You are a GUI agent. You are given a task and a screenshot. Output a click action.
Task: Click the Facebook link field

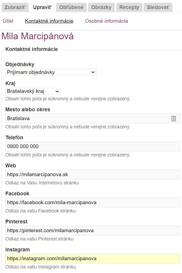(93, 203)
